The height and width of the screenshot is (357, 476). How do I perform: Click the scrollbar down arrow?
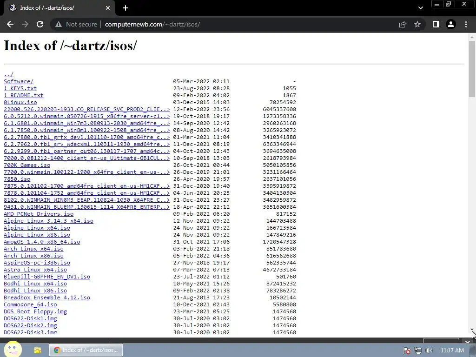[472, 330]
